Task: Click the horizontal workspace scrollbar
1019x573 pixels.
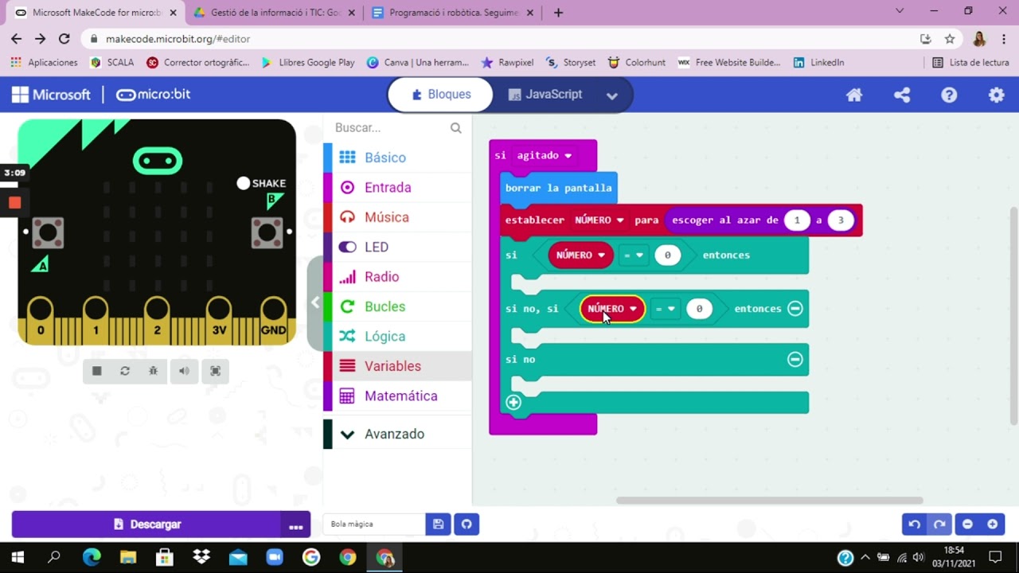Action: pyautogui.click(x=769, y=501)
